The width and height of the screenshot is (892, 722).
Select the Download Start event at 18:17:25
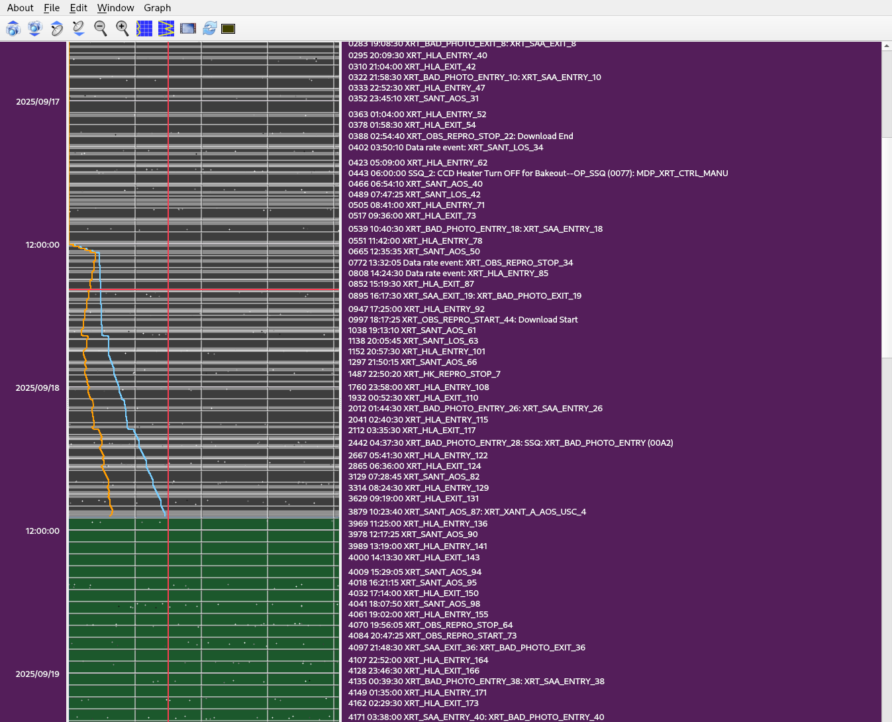(x=463, y=320)
